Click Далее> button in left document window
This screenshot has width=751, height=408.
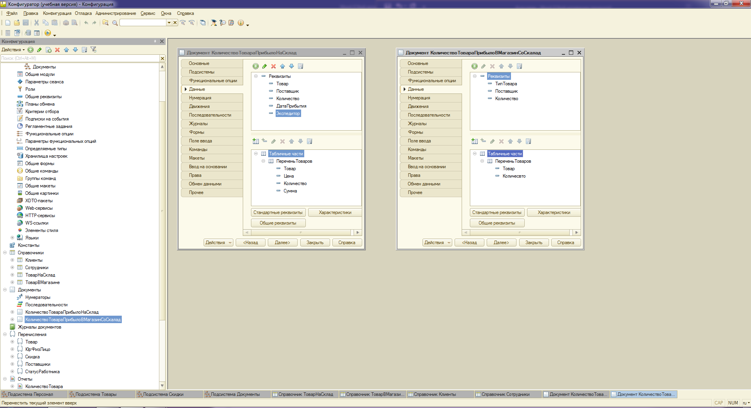point(282,243)
